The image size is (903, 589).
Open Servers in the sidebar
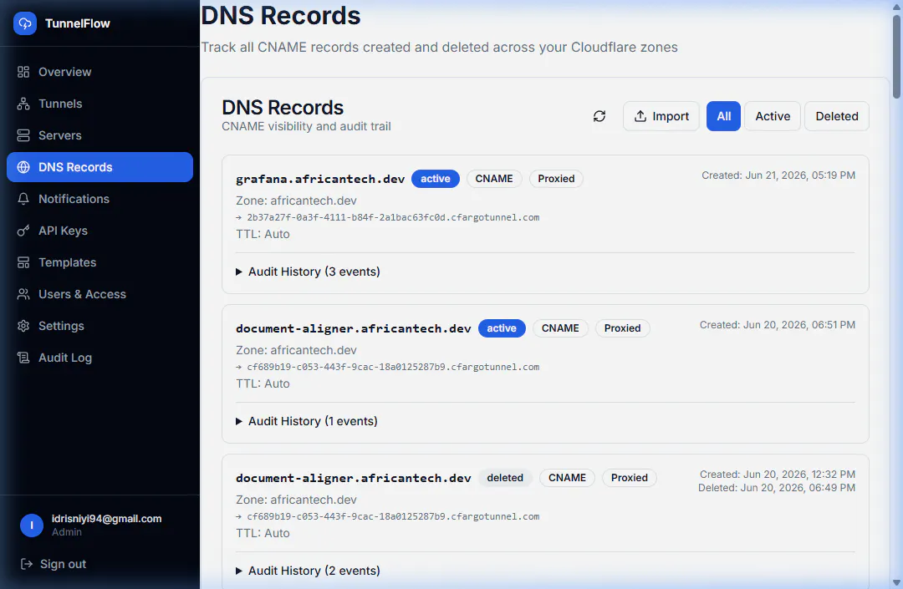pyautogui.click(x=99, y=135)
